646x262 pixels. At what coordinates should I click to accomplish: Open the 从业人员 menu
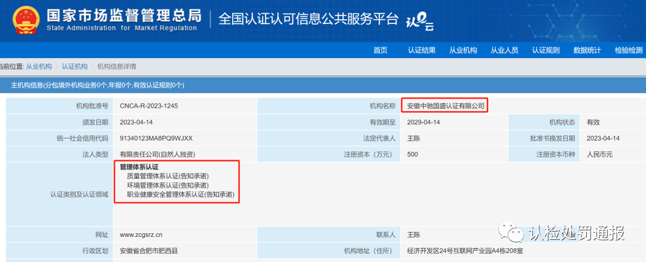click(504, 50)
